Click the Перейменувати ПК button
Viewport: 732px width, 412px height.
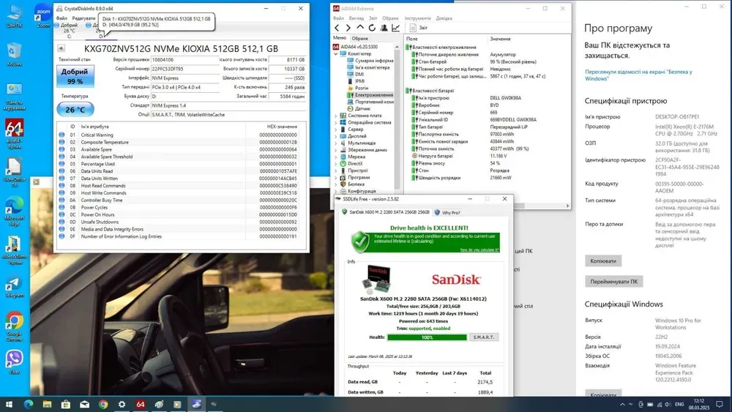click(x=613, y=281)
